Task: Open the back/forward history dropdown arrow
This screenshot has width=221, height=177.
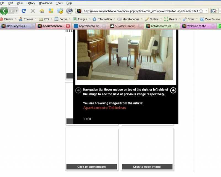Action: pos(17,11)
